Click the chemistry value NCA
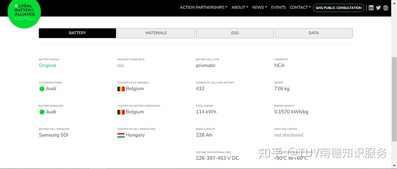Viewport: 397px width, 169px height. tap(279, 66)
